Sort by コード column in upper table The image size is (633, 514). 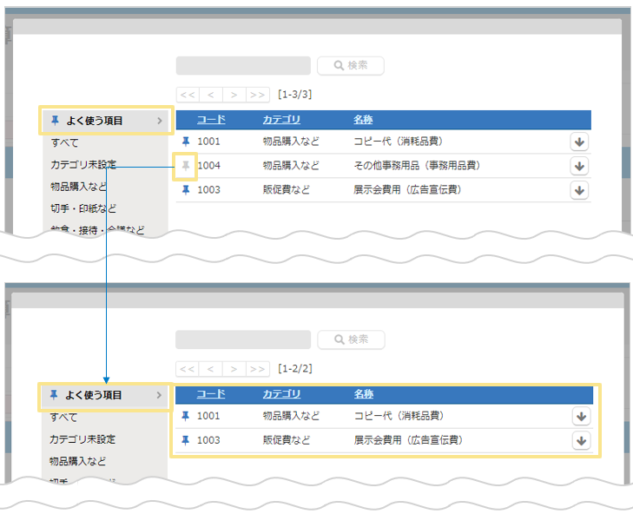211,120
